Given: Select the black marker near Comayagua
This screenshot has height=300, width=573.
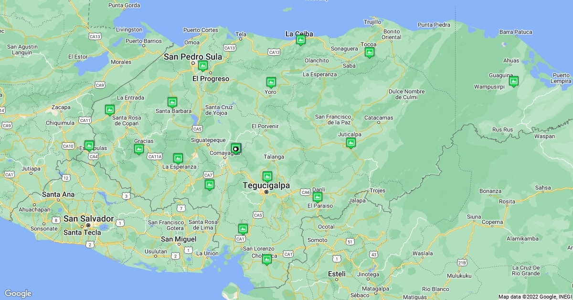Looking at the screenshot, I should point(235,149).
